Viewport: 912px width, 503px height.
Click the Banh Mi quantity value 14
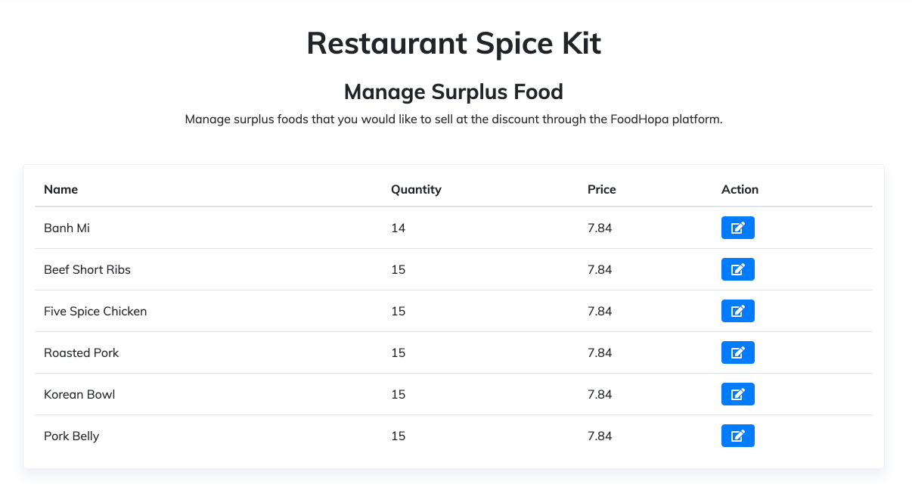[x=398, y=228]
